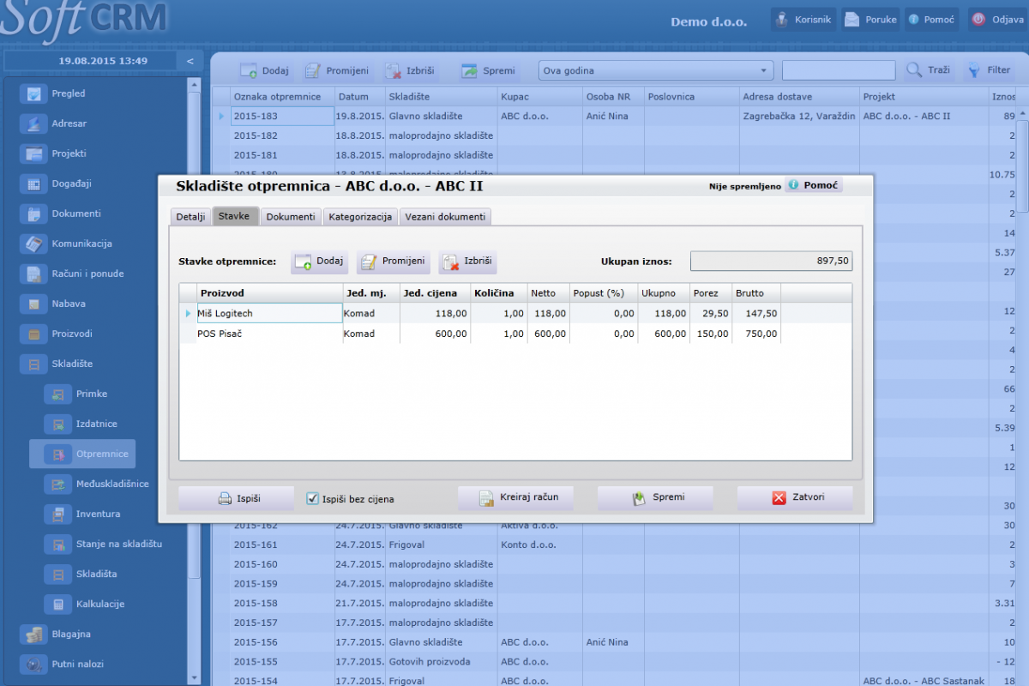Click Dodaj in Stavke otpremnice
Viewport: 1029px width, 686px height.
coord(320,262)
